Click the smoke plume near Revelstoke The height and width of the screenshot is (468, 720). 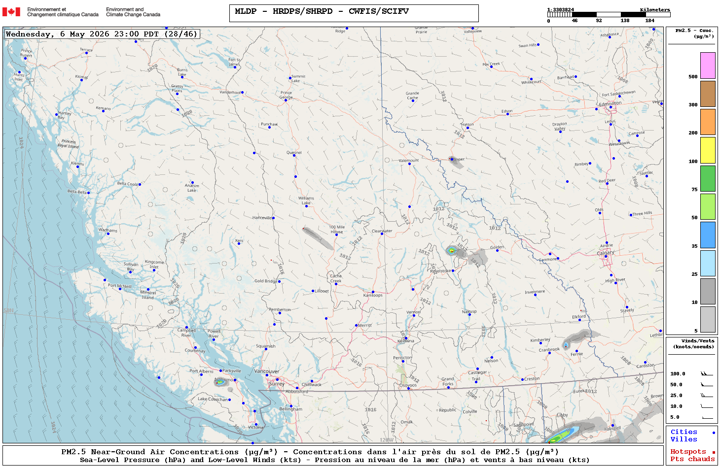(x=452, y=250)
